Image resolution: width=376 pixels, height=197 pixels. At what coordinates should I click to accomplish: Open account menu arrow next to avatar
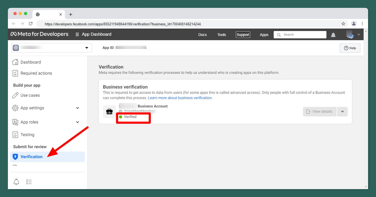[359, 35]
